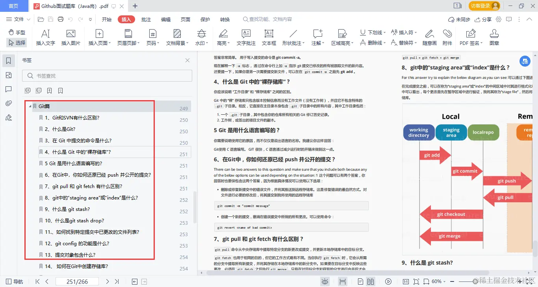The image size is (538, 287).
Task: Switch to the 批注 ribbon tab
Action: tap(146, 19)
